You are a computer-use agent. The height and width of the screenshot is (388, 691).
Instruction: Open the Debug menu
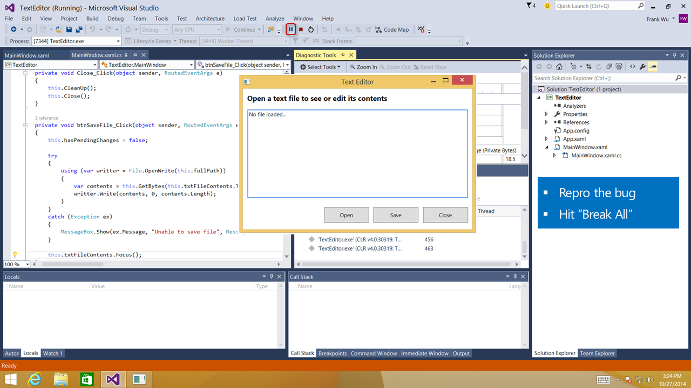coord(116,18)
